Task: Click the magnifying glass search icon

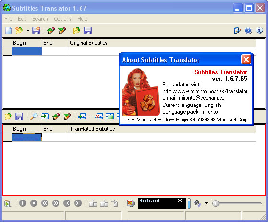Action: click(34, 116)
